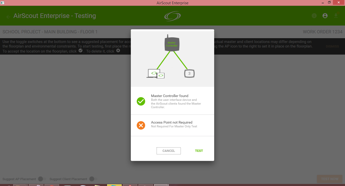Click the 'Access Point not Required' text

pyautogui.click(x=172, y=122)
